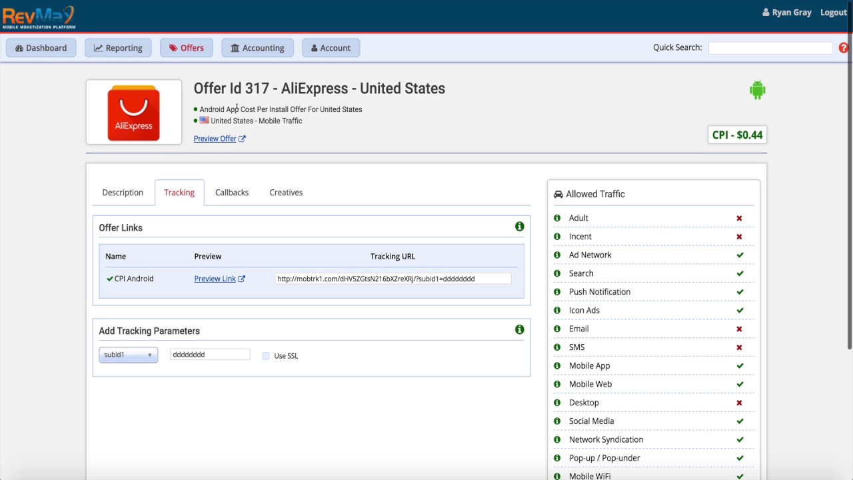This screenshot has height=480, width=853.
Task: Open the Creatives tab
Action: click(286, 193)
